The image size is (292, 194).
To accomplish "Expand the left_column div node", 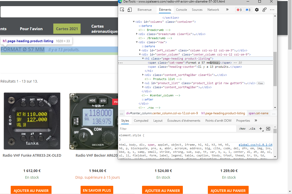I will coord(140,50).
